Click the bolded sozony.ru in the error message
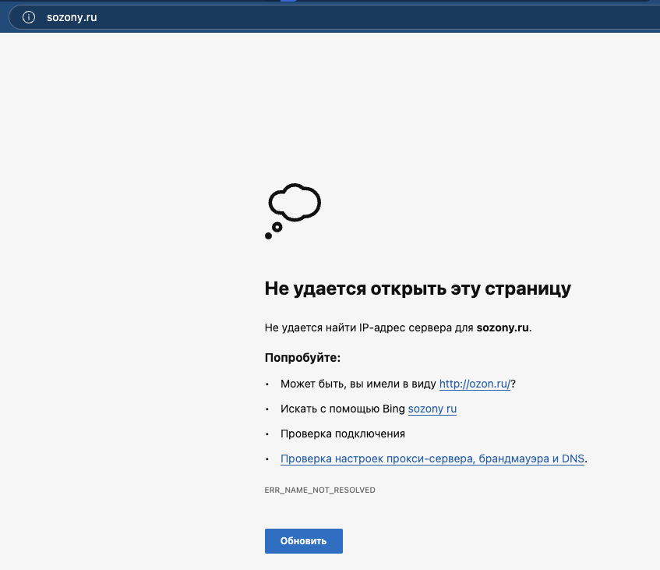This screenshot has width=660, height=570. (502, 327)
